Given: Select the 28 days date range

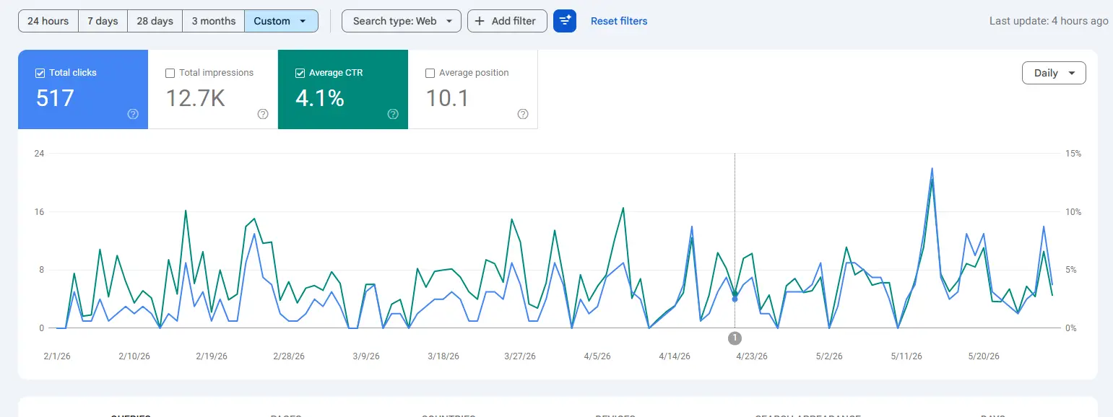Looking at the screenshot, I should point(155,21).
